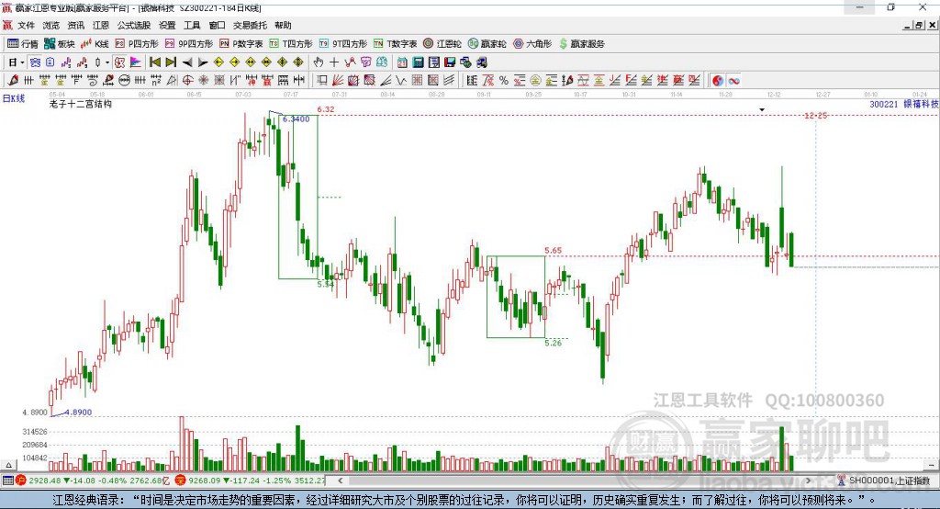Screen dimensions: 940x509
Task: Expand the candlestick style dropdown arrow
Action: tap(107, 62)
